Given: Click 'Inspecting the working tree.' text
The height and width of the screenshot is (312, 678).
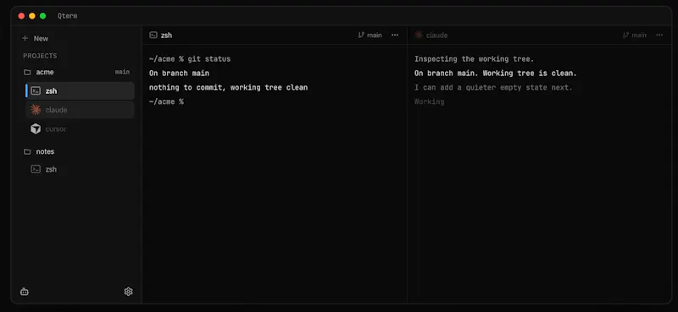Looking at the screenshot, I should point(475,59).
